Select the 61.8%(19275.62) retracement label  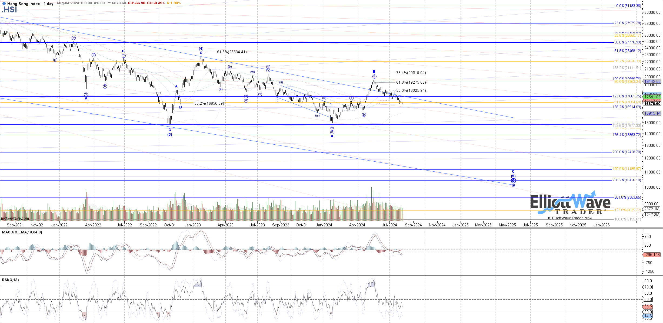click(x=411, y=82)
